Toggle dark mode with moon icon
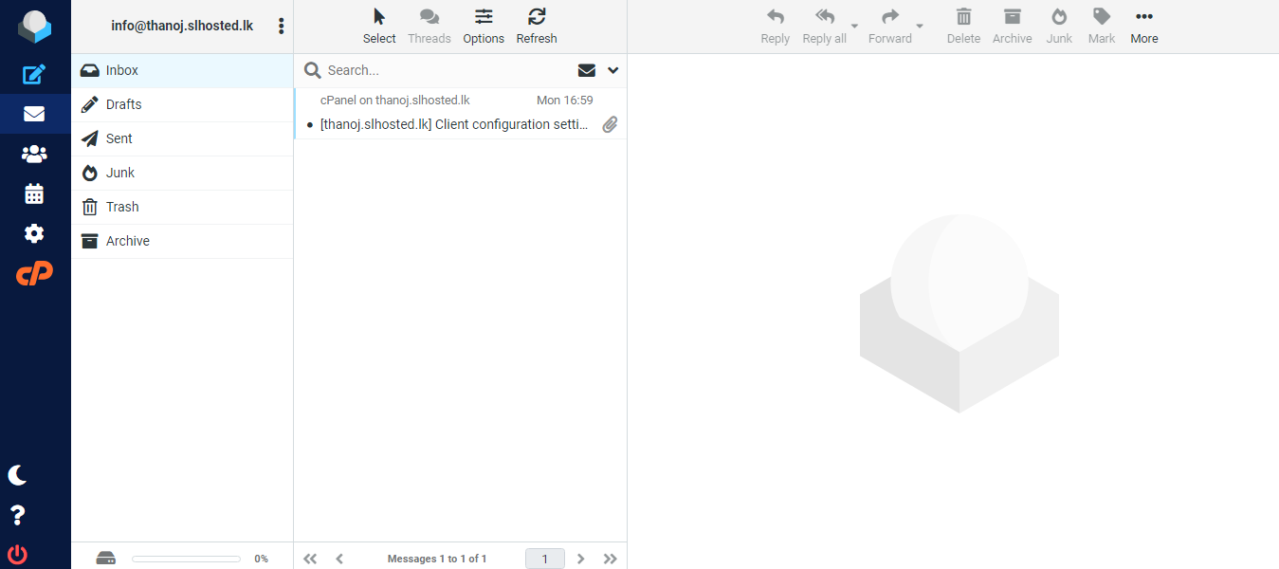Viewport: 1279px width, 569px height. click(17, 475)
